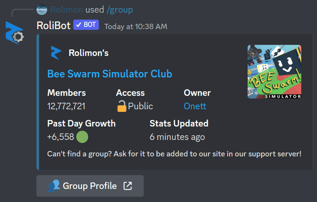Click the 12,772,721 members count
The height and width of the screenshot is (202, 317).
pyautogui.click(x=66, y=106)
